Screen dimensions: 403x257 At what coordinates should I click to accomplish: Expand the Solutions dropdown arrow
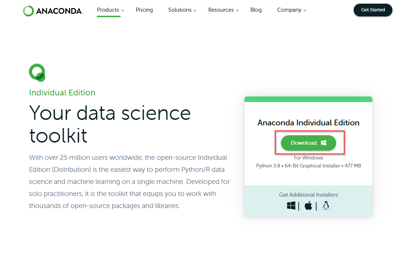pos(195,11)
